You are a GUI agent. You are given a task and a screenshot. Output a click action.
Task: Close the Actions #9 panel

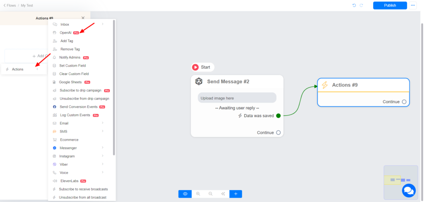click(x=83, y=18)
